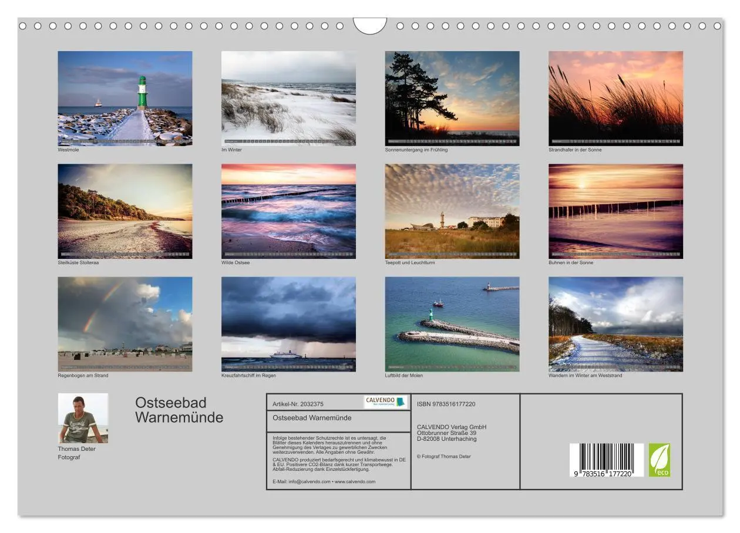This screenshot has height=533, width=740.
Task: Click the name 'Thomas Deter'
Action: point(76,448)
